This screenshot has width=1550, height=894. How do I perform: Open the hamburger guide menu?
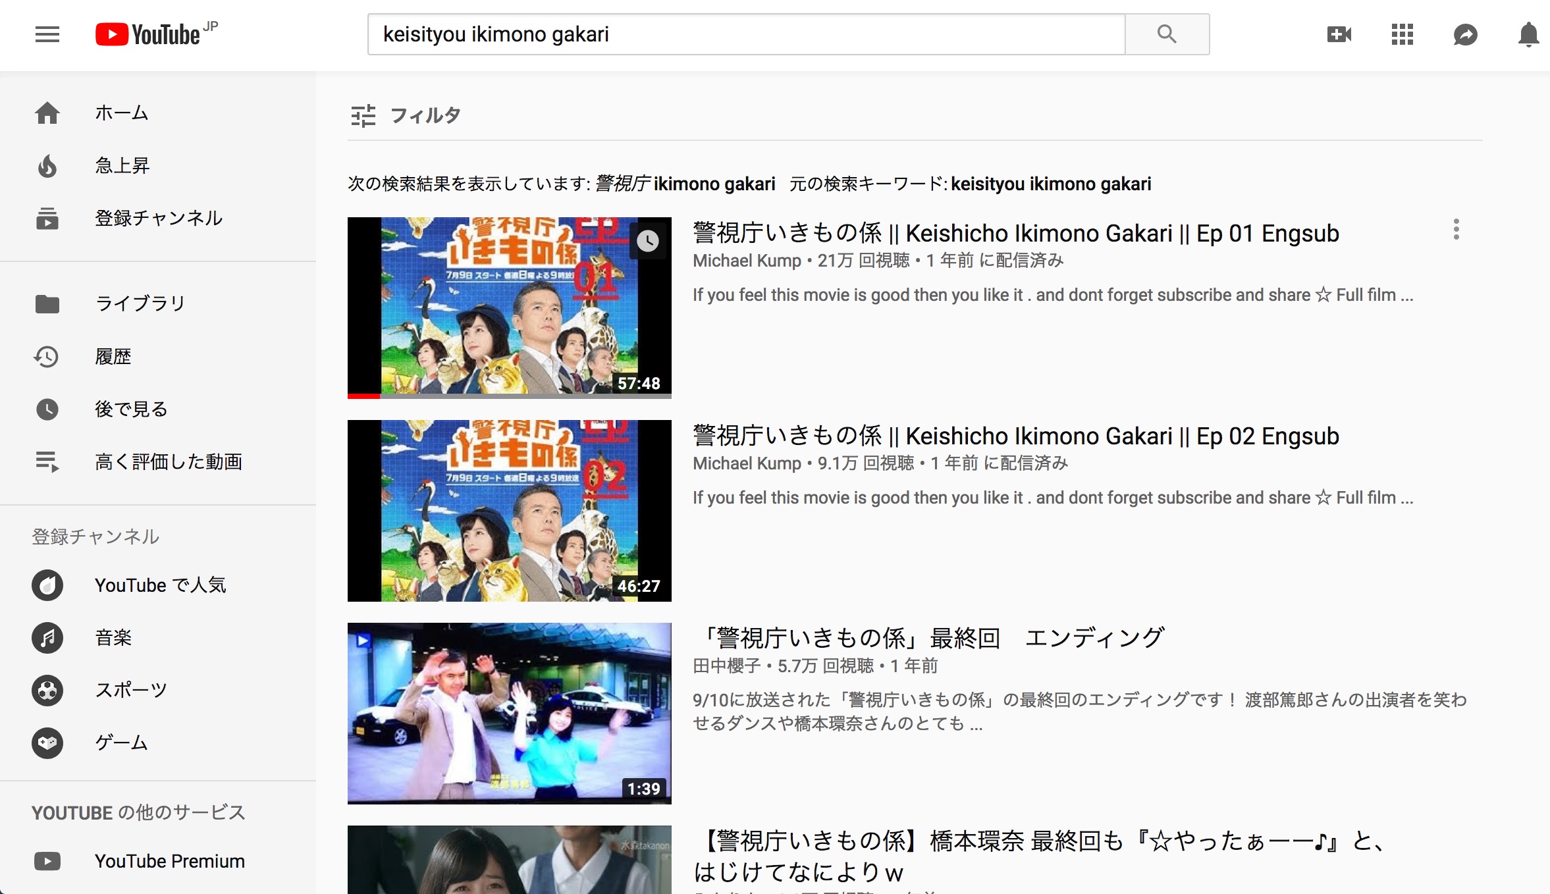click(x=47, y=34)
